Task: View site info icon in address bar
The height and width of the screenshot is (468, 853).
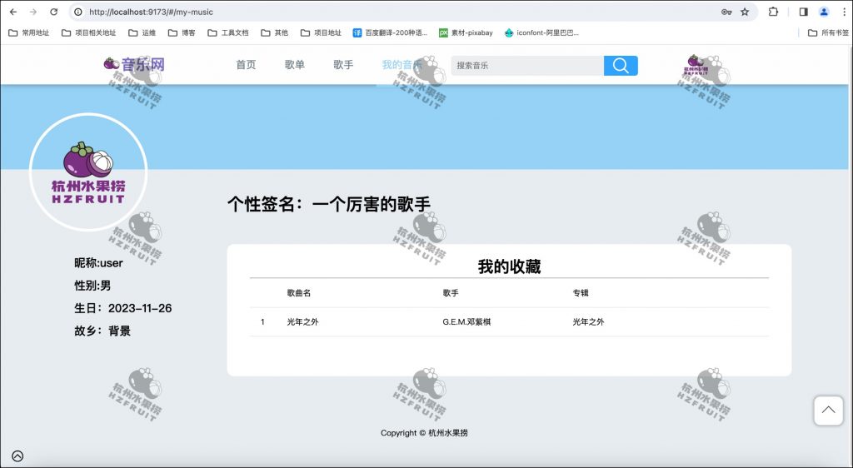Action: (78, 12)
